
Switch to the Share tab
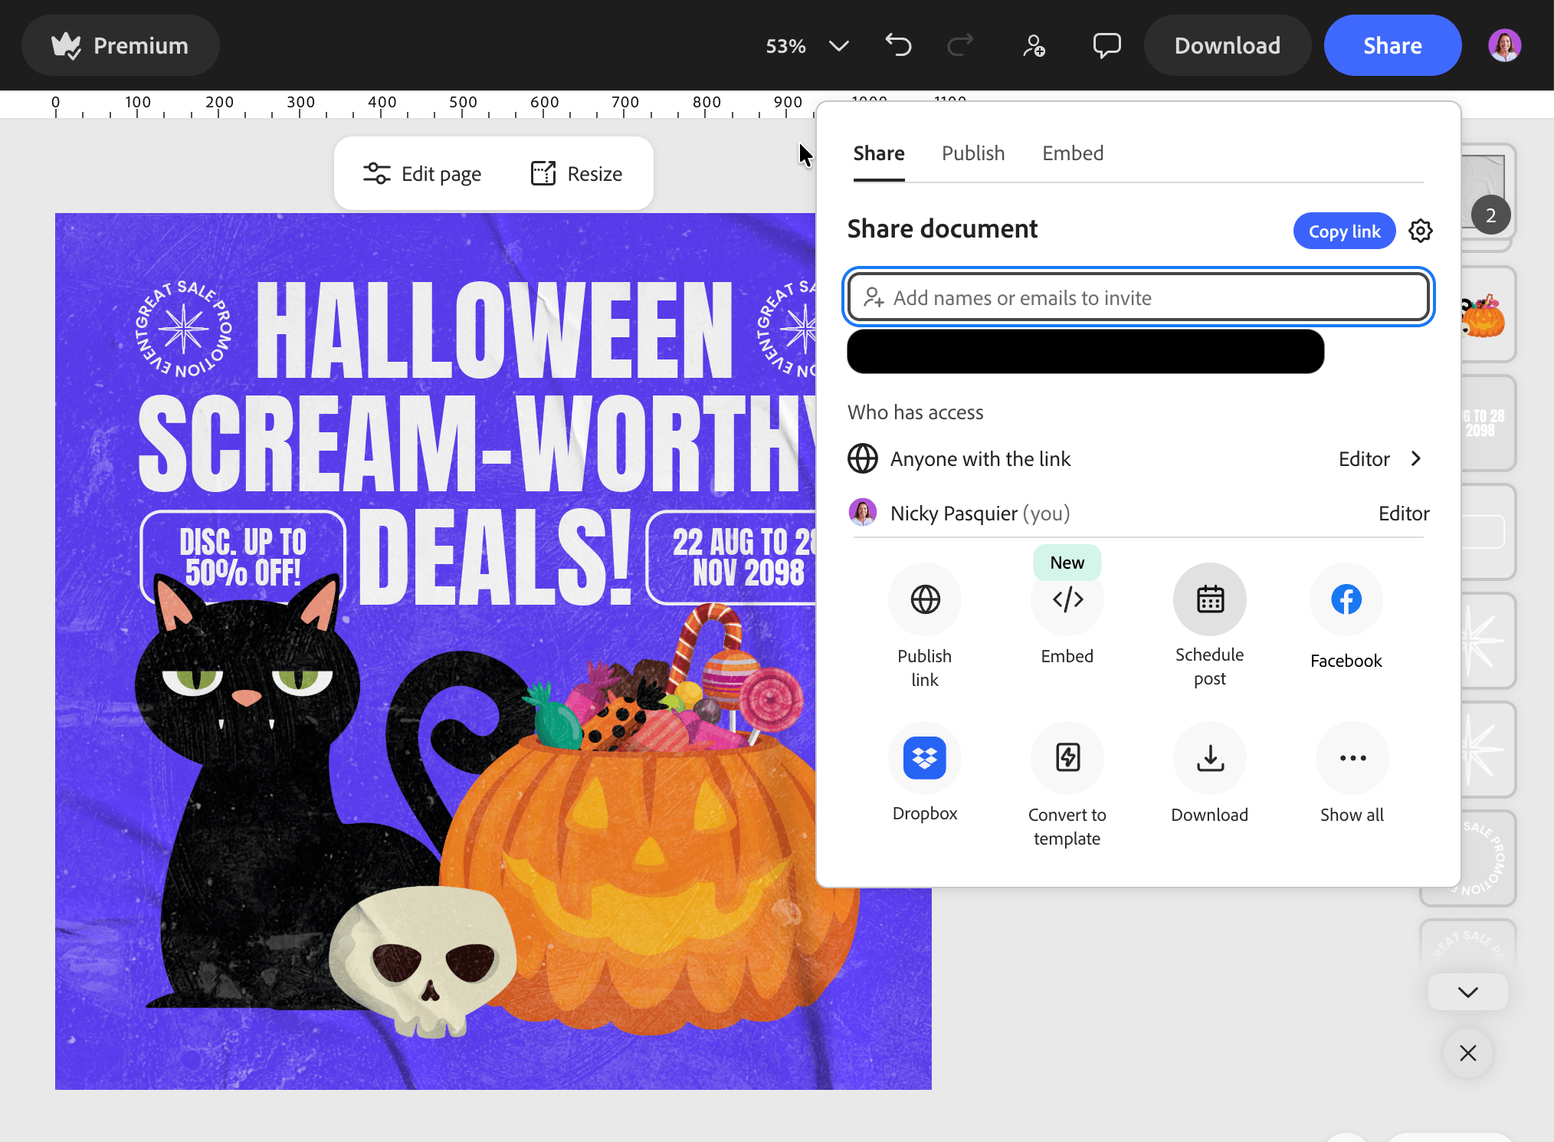[x=879, y=153]
